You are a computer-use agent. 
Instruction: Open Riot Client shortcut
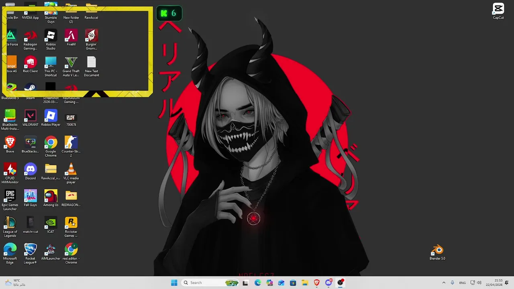point(31,65)
